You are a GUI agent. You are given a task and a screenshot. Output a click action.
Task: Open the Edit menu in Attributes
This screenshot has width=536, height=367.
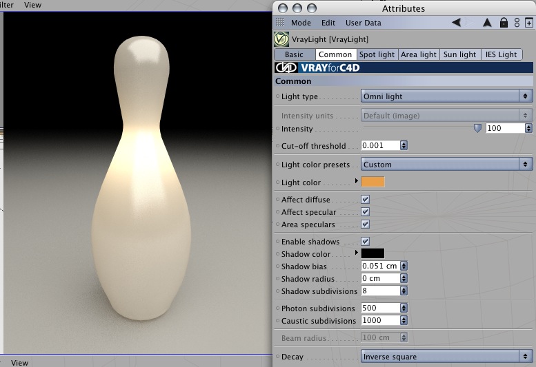point(328,23)
